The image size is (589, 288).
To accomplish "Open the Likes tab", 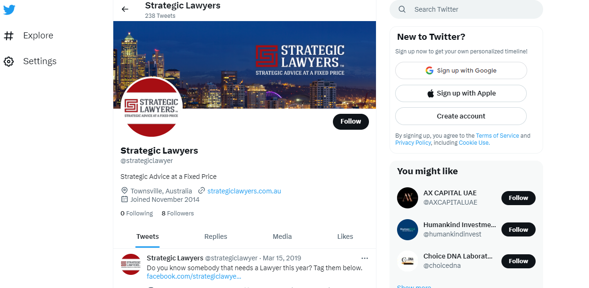I will tap(345, 236).
